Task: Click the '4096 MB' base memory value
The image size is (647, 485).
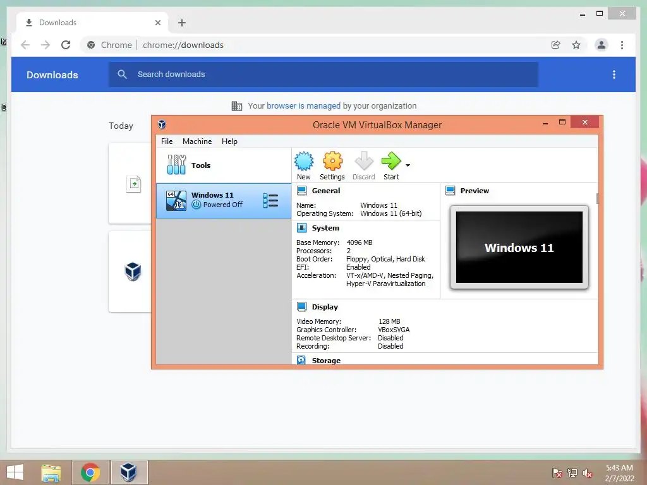Action: (x=360, y=242)
